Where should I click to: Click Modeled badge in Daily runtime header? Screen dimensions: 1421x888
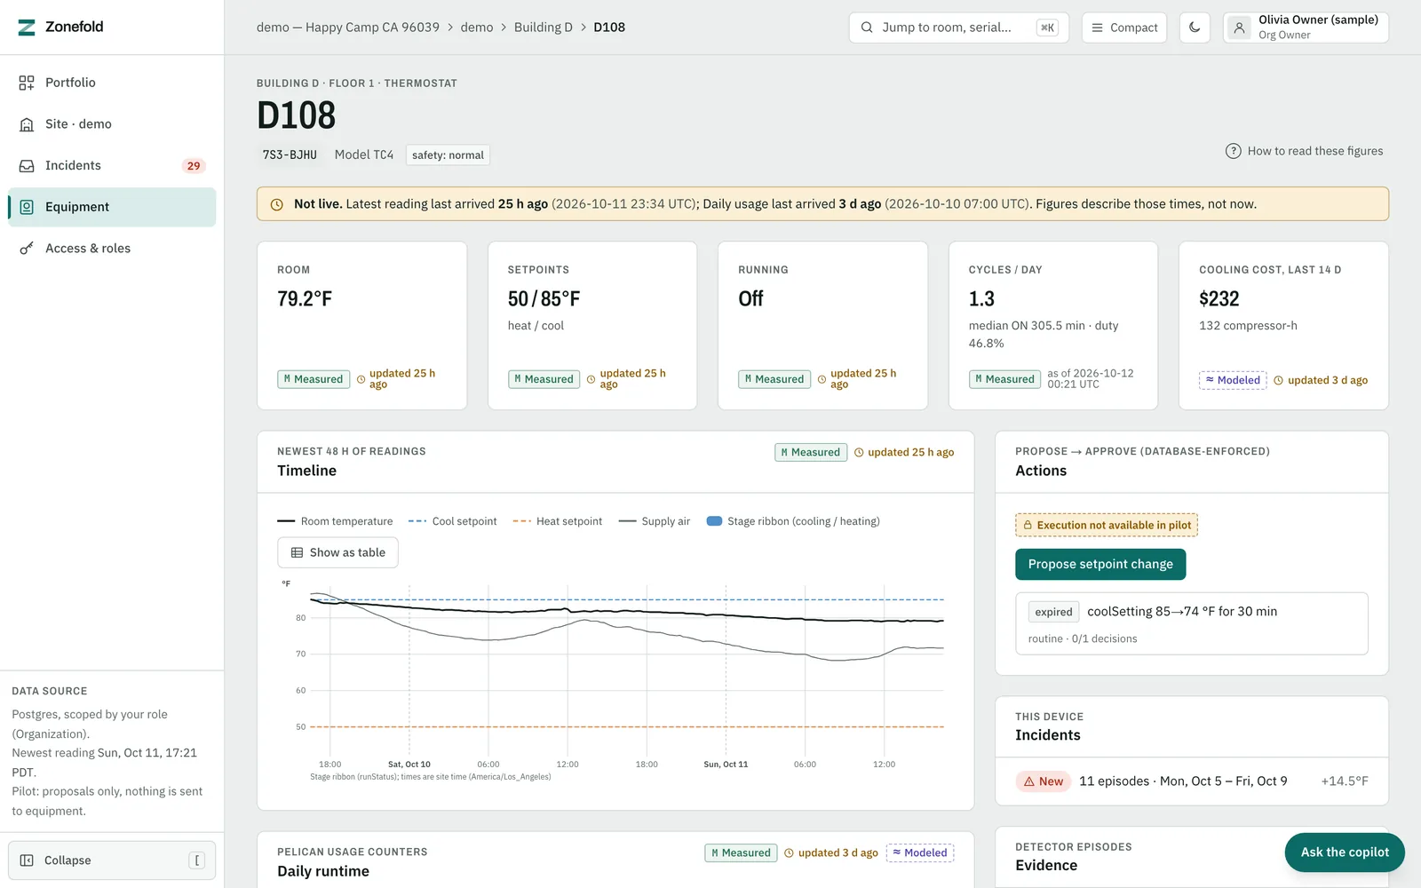coord(920,853)
